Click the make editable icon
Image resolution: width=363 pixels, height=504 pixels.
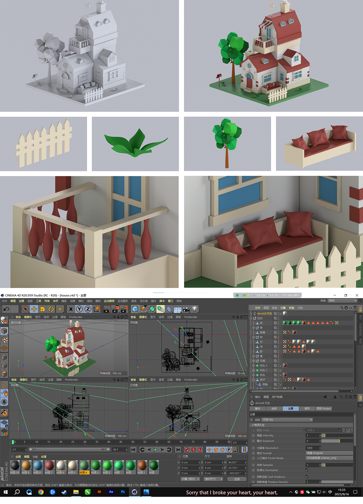[x=4, y=320]
